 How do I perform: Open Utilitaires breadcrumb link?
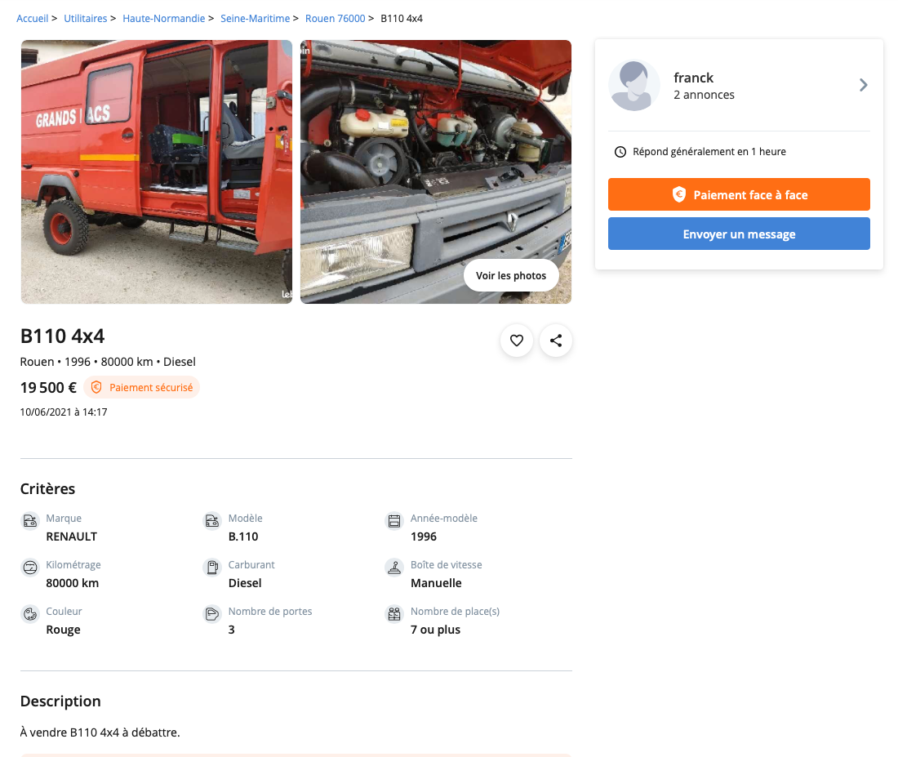click(86, 18)
